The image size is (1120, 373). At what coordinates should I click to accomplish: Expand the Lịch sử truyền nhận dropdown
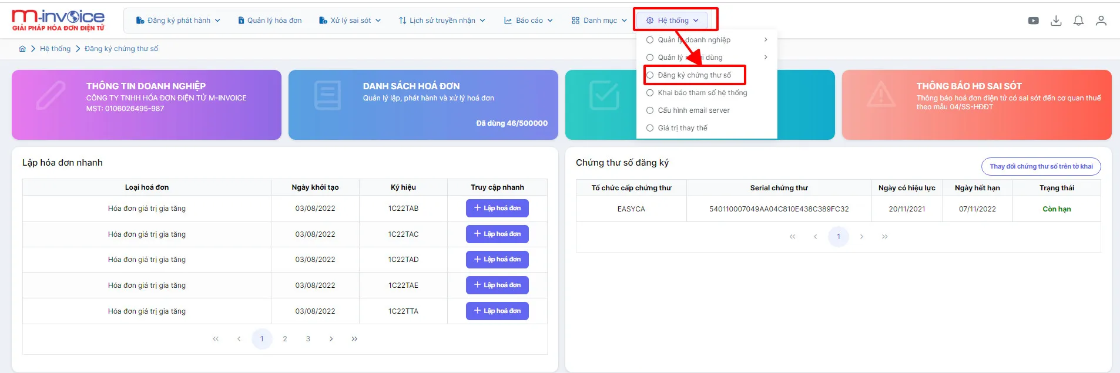click(x=442, y=21)
